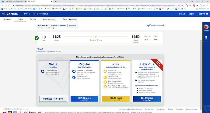
Task: Open the Other bookmarks folder
Action: (202, 9)
